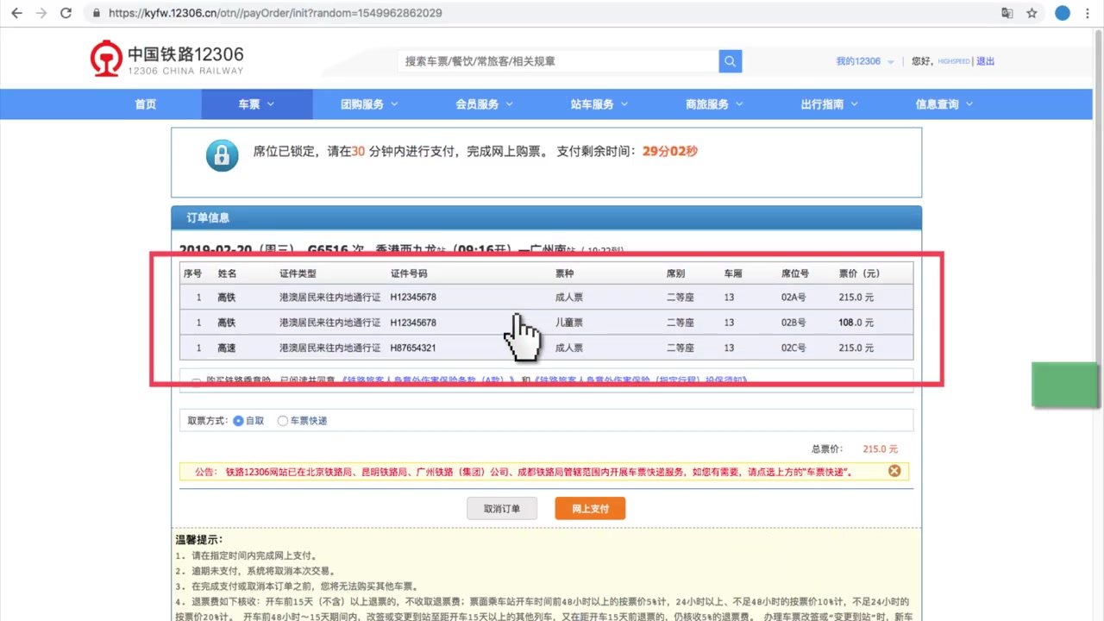Click ID H12345678 in the 02A号 row
1104x621 pixels.
tap(413, 297)
